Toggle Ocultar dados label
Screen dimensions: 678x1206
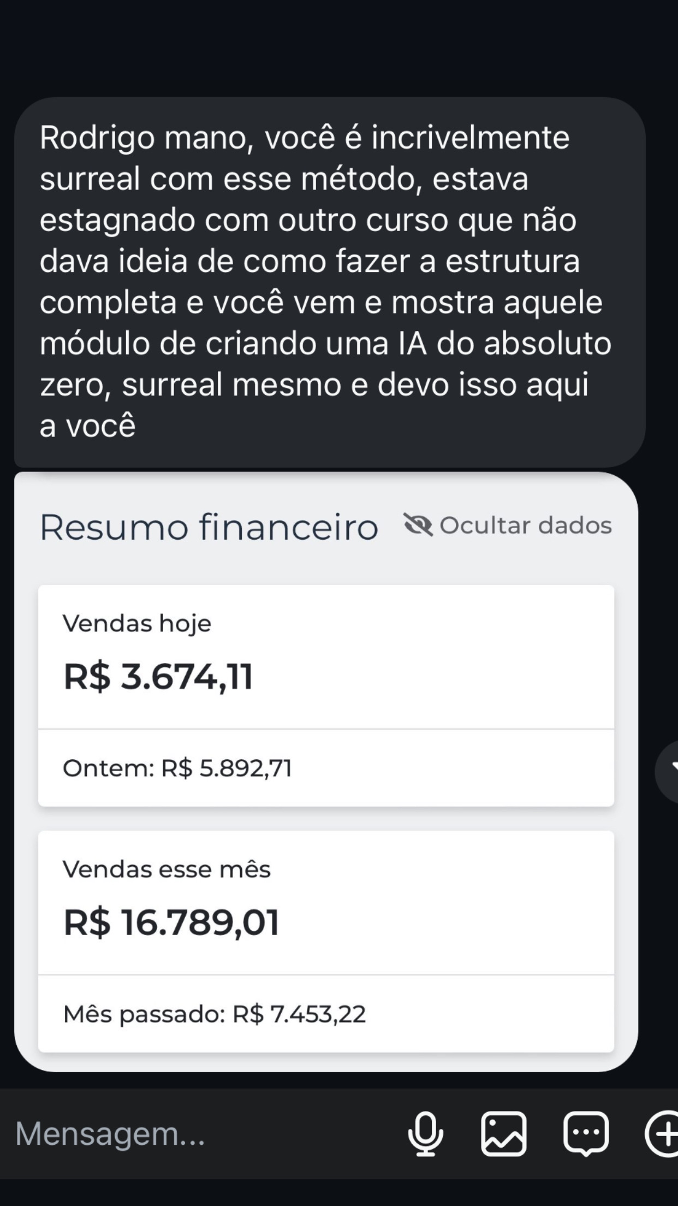[x=525, y=525]
